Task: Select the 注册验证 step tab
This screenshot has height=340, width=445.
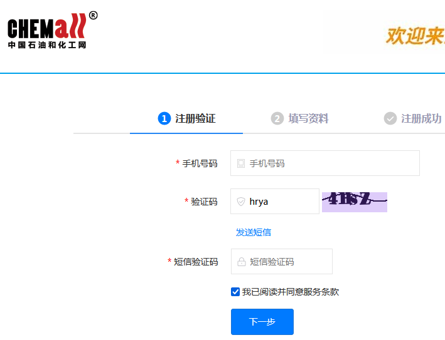Action: pyautogui.click(x=195, y=118)
